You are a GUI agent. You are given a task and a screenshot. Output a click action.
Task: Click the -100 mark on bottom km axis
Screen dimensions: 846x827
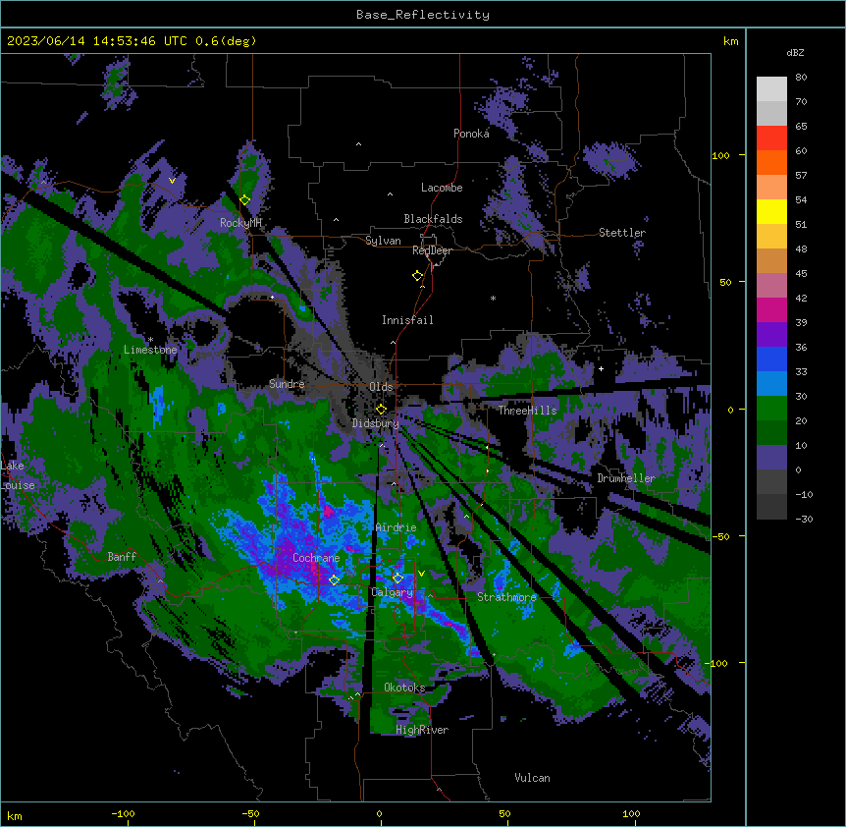click(x=123, y=814)
